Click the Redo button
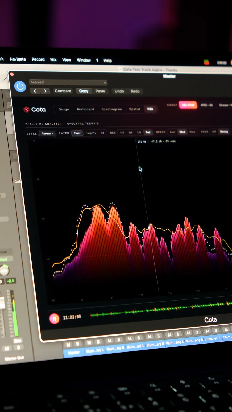232x412 pixels. pyautogui.click(x=135, y=91)
